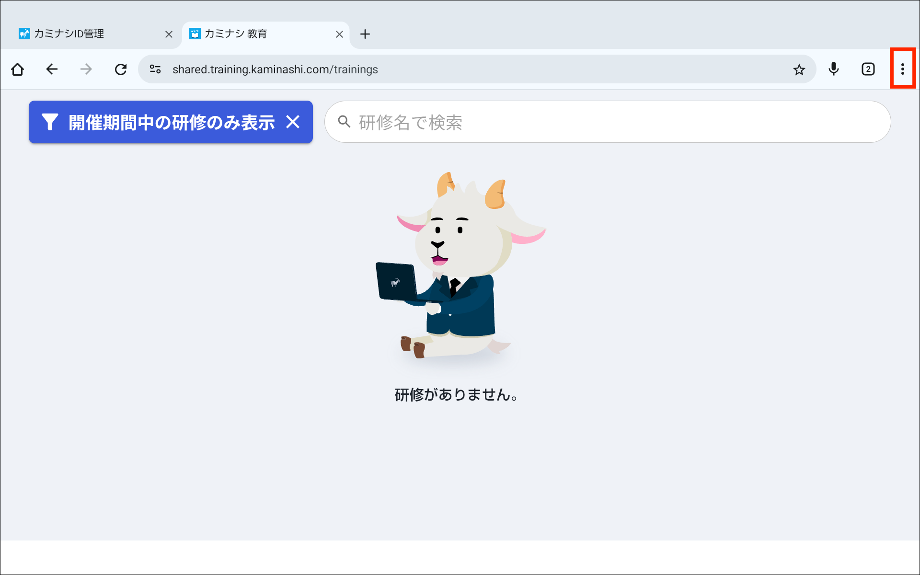This screenshot has width=920, height=575.
Task: Activate the microphone voice search icon
Action: (x=834, y=69)
